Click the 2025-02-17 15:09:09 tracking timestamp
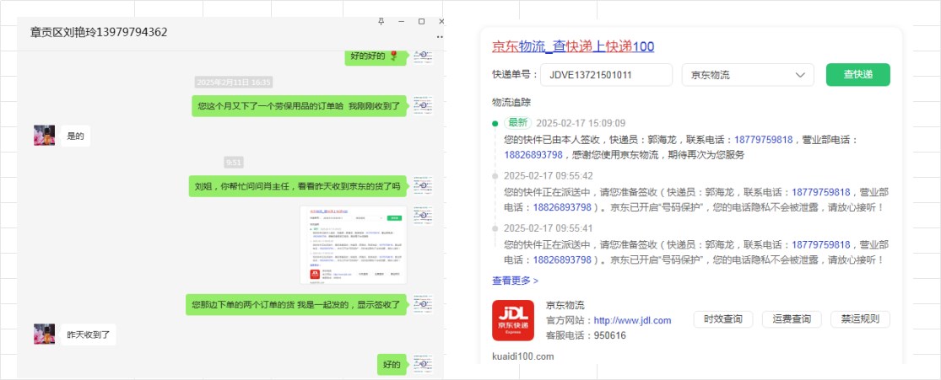 coord(581,123)
